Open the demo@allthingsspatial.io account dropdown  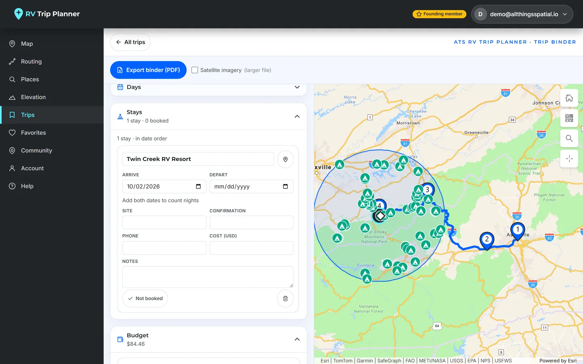522,14
